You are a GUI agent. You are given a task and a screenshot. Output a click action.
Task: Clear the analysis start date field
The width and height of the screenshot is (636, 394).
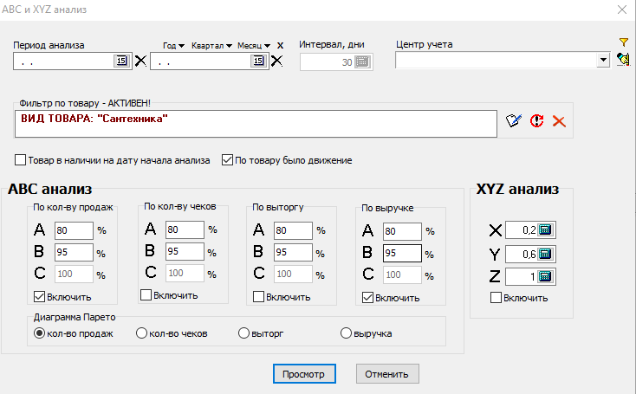pyautogui.click(x=140, y=61)
